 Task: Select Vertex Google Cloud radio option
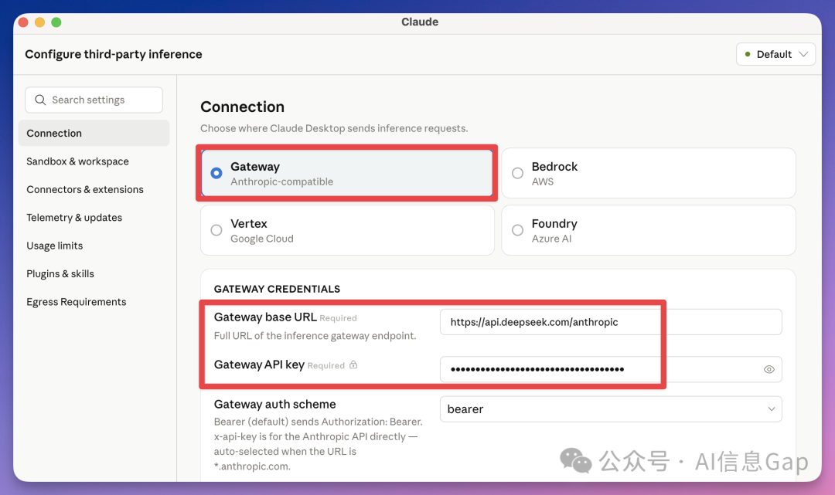(x=216, y=230)
